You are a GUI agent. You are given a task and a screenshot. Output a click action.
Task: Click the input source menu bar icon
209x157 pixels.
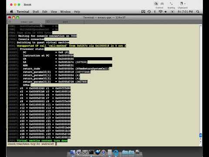point(172,12)
